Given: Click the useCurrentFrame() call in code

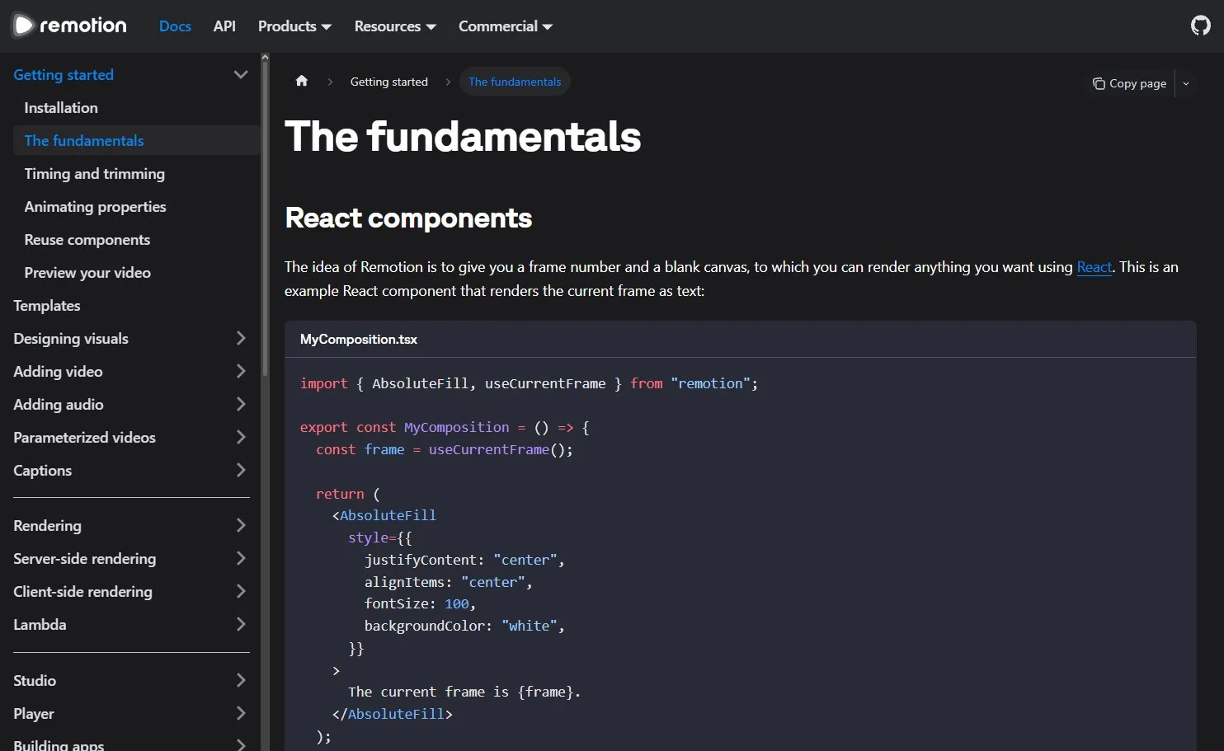Looking at the screenshot, I should tap(501, 450).
